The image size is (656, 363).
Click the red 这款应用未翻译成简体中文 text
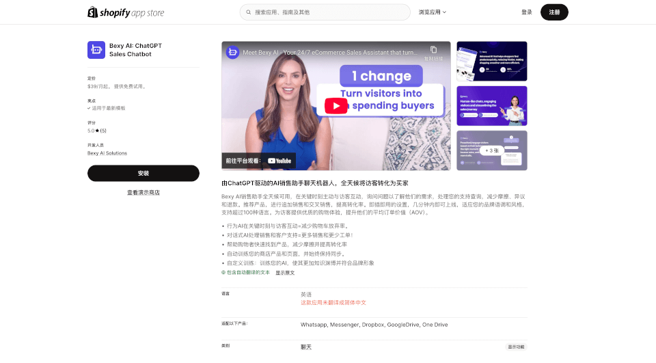pyautogui.click(x=333, y=303)
